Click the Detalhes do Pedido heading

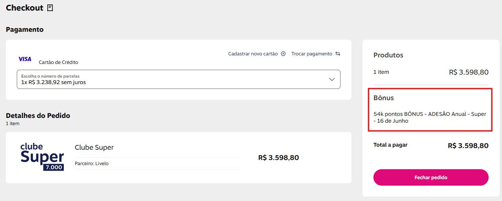point(38,116)
